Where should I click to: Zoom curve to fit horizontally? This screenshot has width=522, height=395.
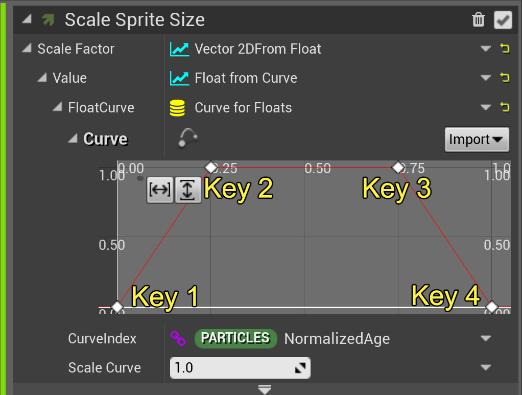click(160, 190)
